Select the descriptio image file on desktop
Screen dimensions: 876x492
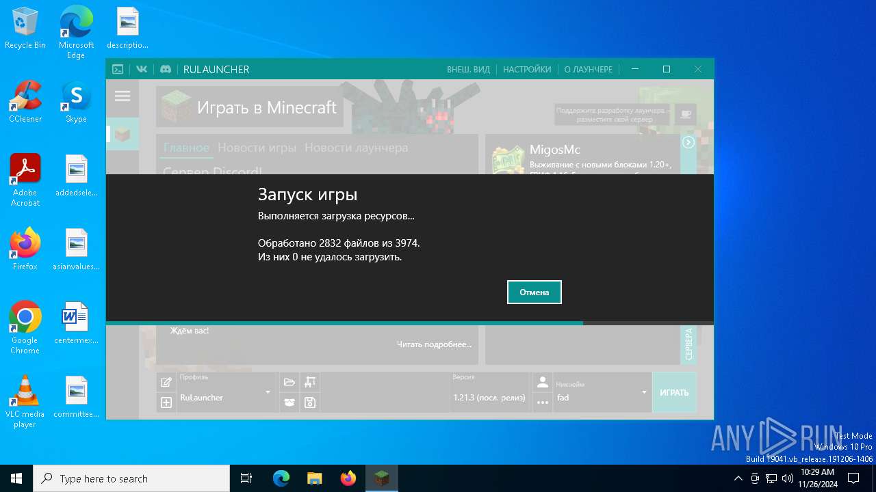tap(127, 29)
